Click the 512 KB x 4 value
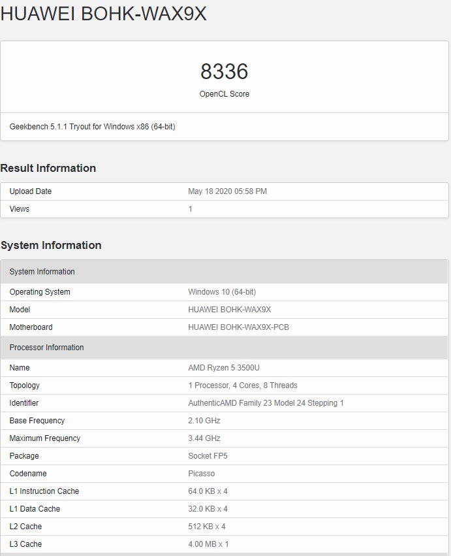 (207, 527)
